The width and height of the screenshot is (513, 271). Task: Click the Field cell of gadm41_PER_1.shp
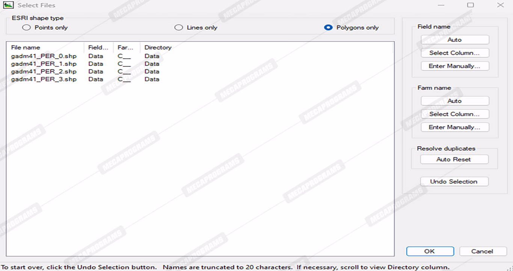96,64
